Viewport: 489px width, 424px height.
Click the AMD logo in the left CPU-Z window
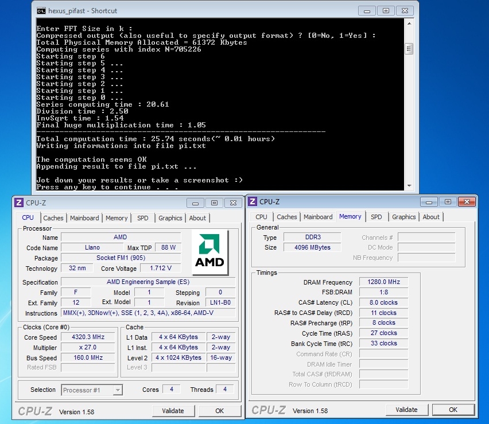click(210, 252)
